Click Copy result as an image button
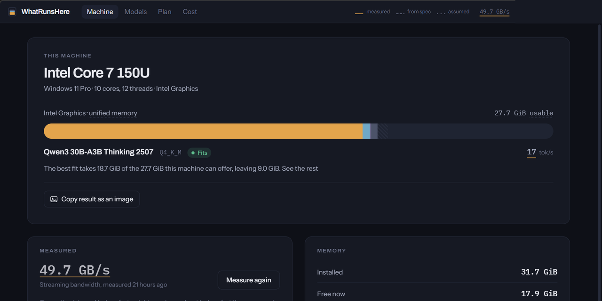Screen dimensions: 602x301 pyautogui.click(x=92, y=199)
